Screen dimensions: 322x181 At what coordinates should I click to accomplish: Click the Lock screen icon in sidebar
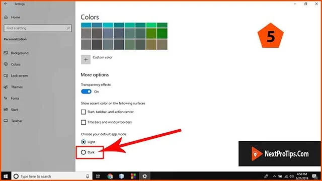(x=6, y=76)
